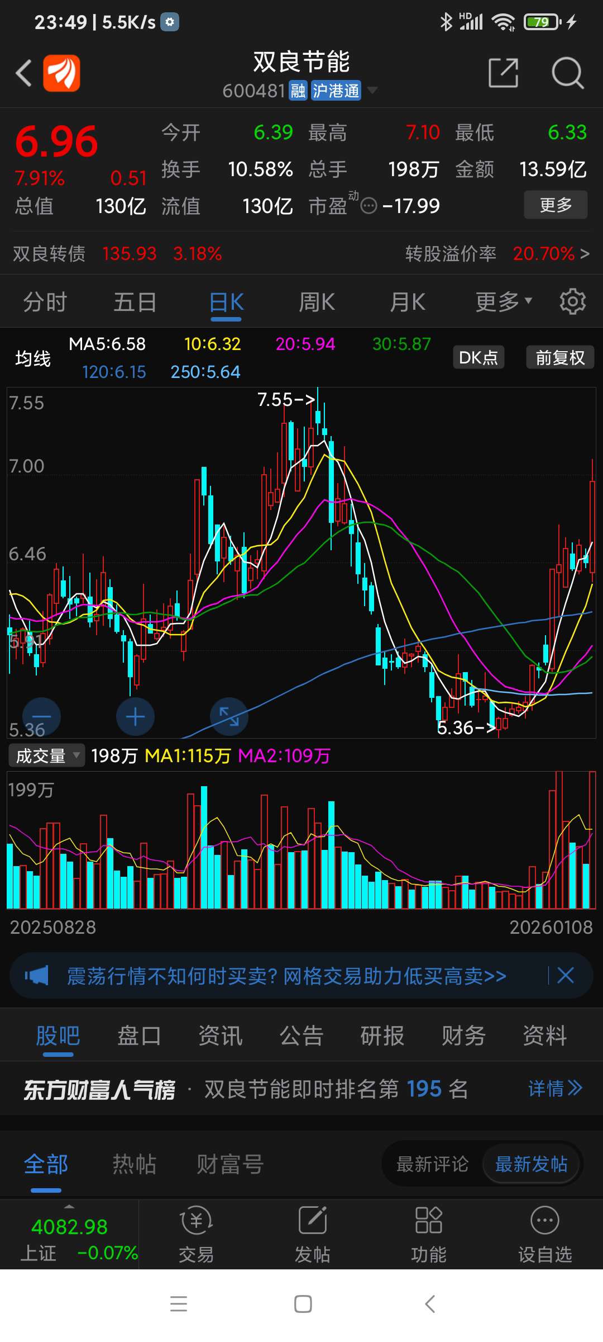
Task: Tap the 5.36 low marker on chart
Action: click(466, 727)
